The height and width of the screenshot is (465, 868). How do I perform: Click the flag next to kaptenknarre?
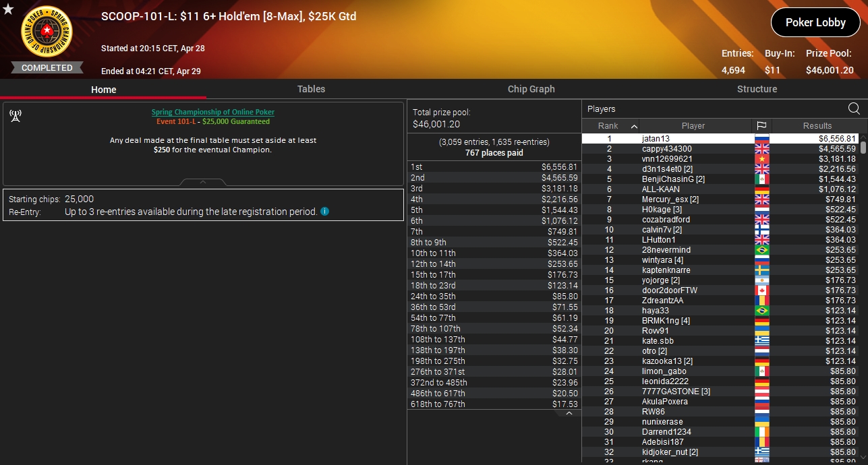(x=761, y=270)
